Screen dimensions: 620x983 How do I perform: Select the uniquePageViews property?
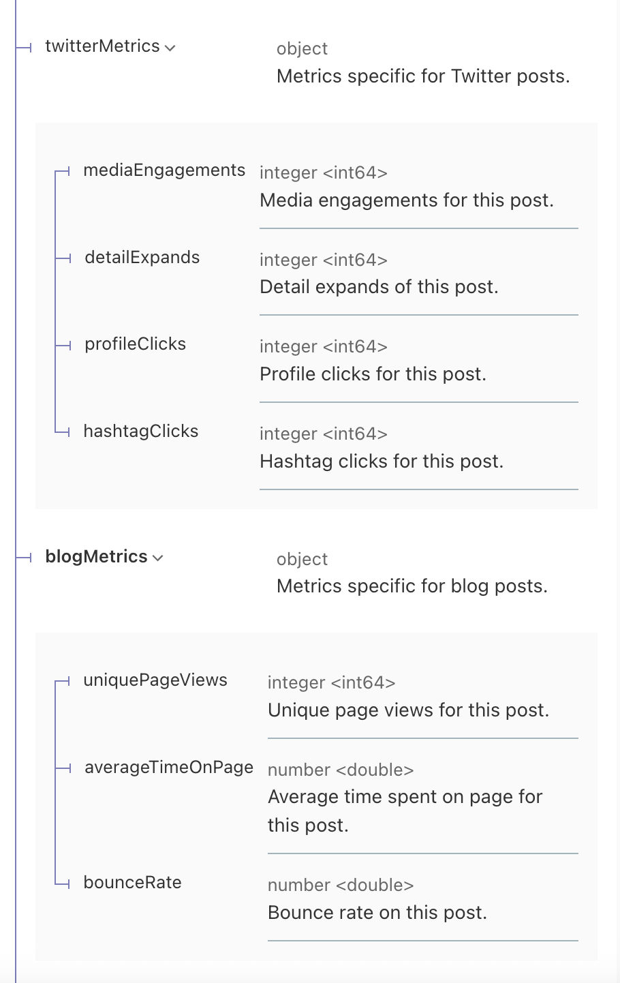pos(155,680)
